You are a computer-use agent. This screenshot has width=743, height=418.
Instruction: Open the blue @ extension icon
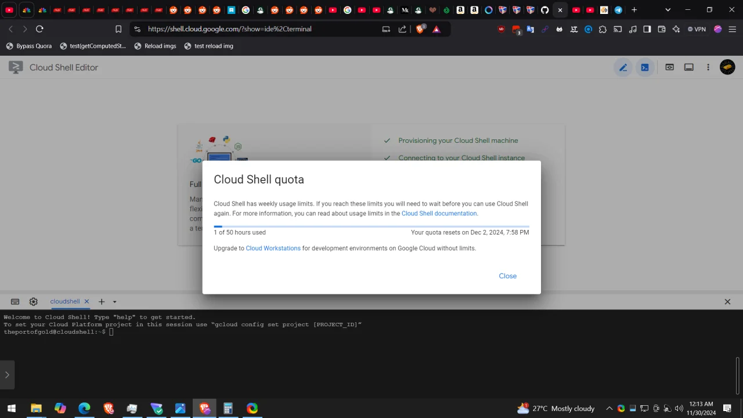click(588, 29)
